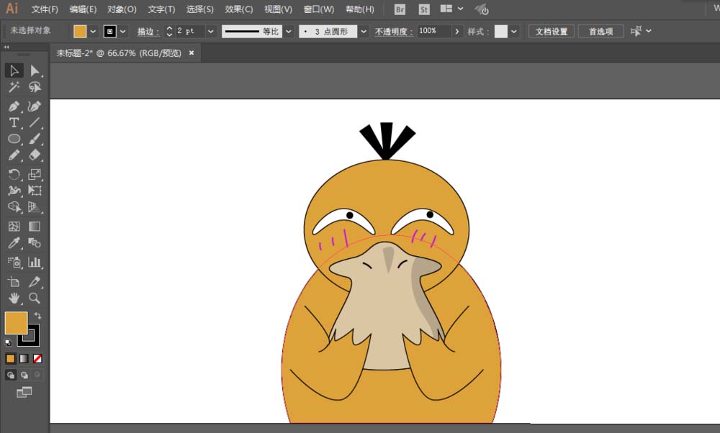This screenshot has height=433, width=720.
Task: Pick the Paintbrush tool
Action: pyautogui.click(x=35, y=139)
